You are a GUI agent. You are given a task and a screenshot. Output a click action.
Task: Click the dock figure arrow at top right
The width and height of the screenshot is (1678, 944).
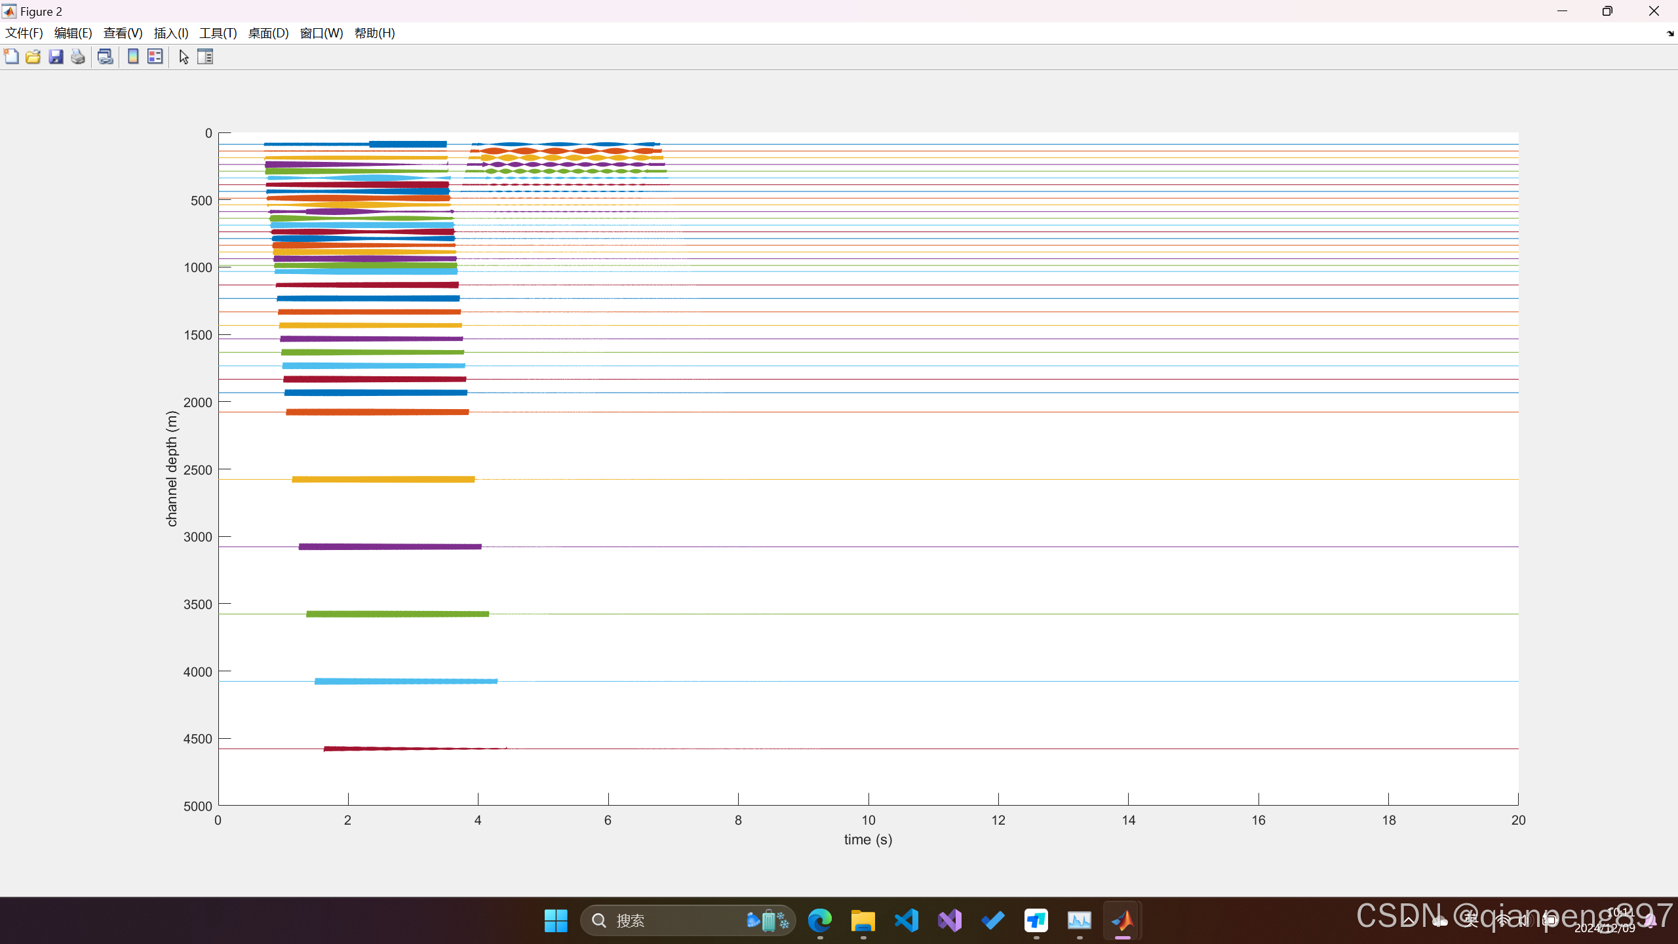[1669, 33]
